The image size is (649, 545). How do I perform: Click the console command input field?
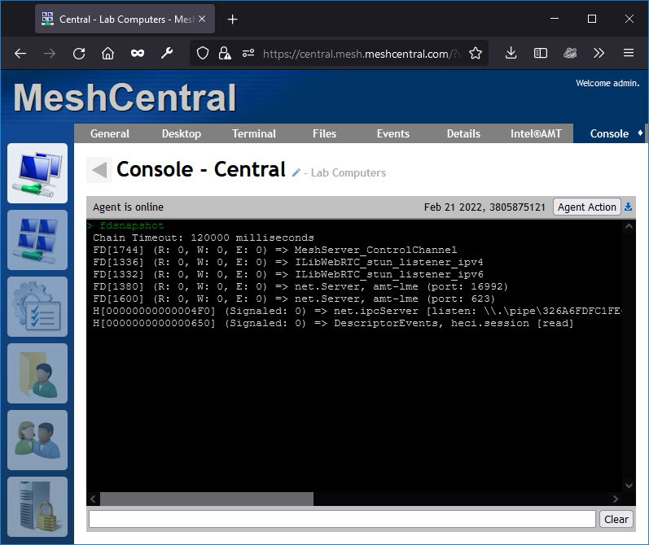pyautogui.click(x=342, y=519)
